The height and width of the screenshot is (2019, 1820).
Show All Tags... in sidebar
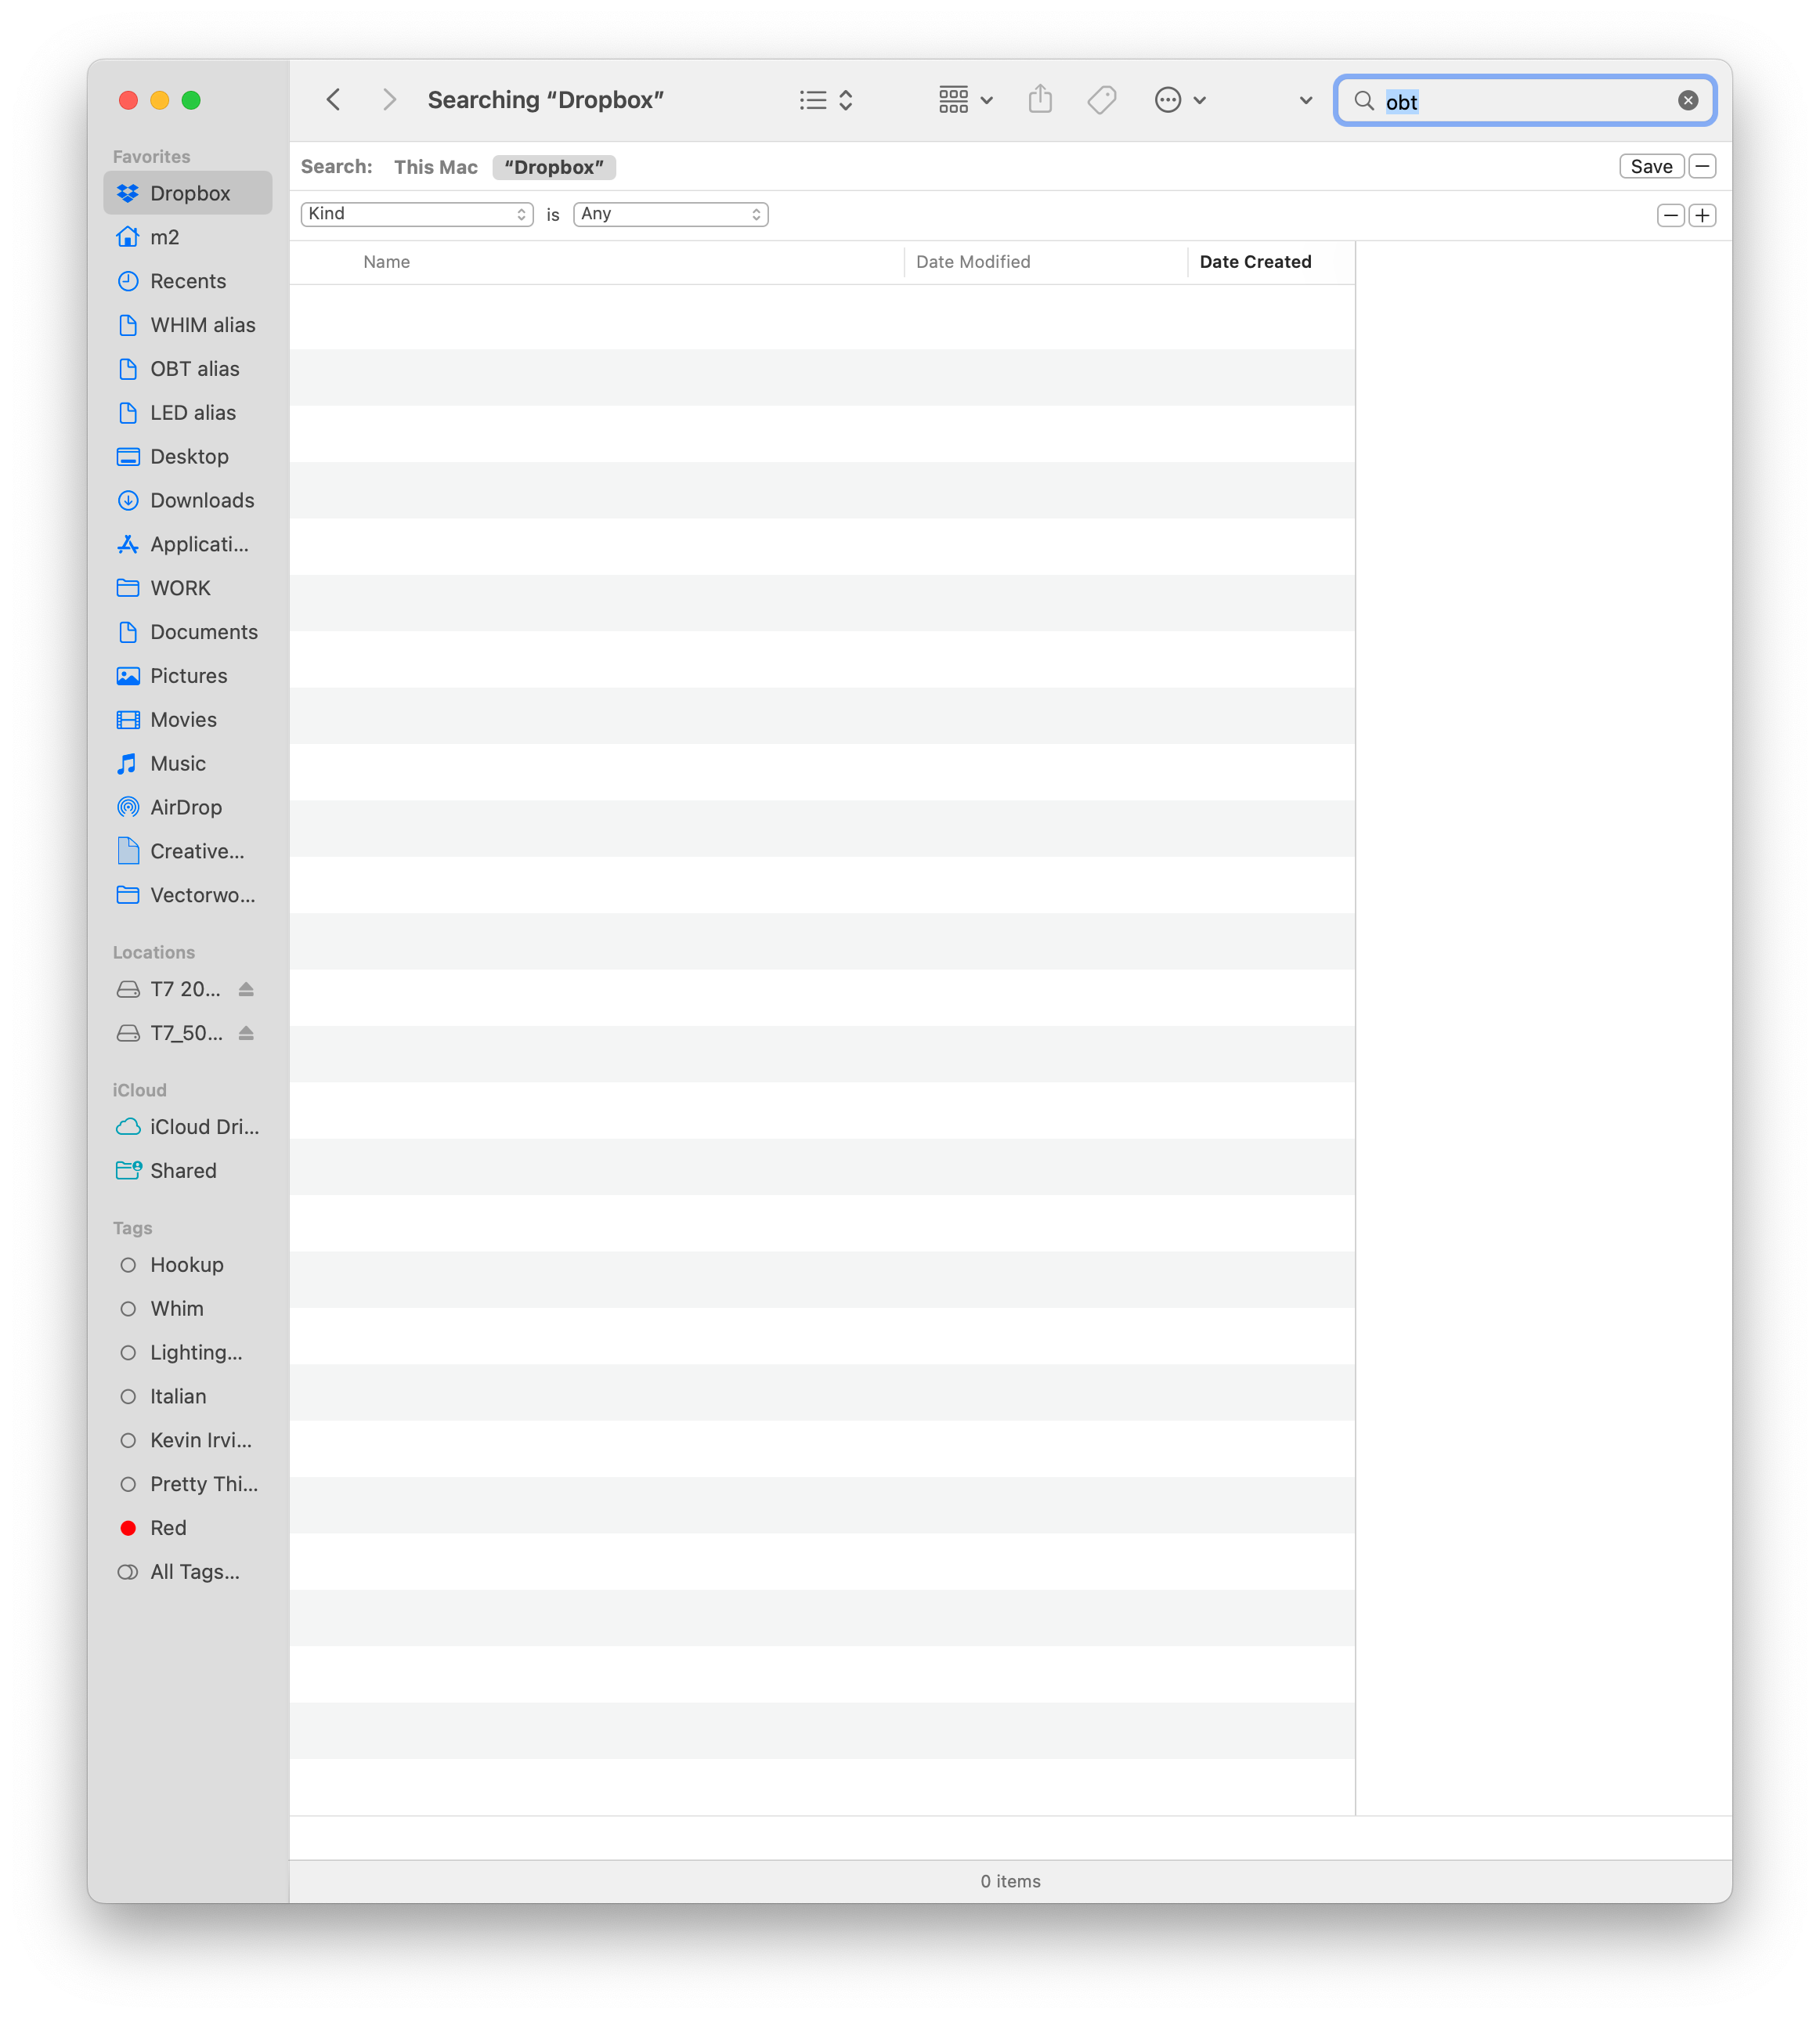[188, 1572]
